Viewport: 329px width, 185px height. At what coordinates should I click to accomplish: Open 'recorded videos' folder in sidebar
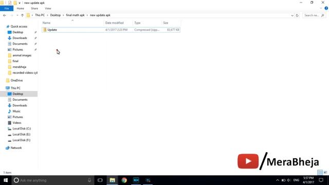25,73
